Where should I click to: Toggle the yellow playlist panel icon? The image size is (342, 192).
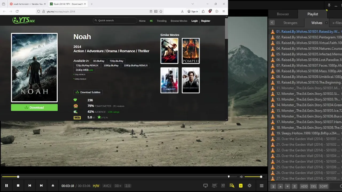[241, 186]
